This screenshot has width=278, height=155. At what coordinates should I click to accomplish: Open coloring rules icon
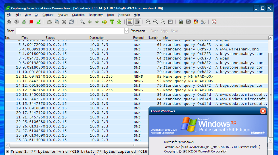click(196, 22)
